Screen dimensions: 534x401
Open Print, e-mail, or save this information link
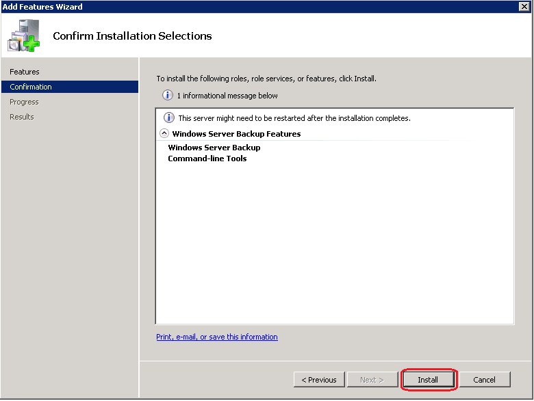(x=217, y=337)
